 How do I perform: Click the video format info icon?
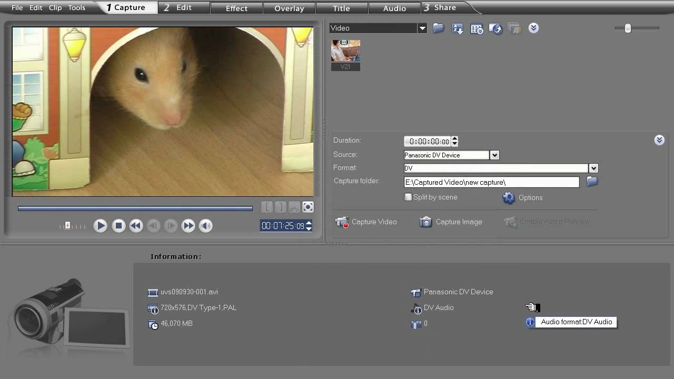153,309
